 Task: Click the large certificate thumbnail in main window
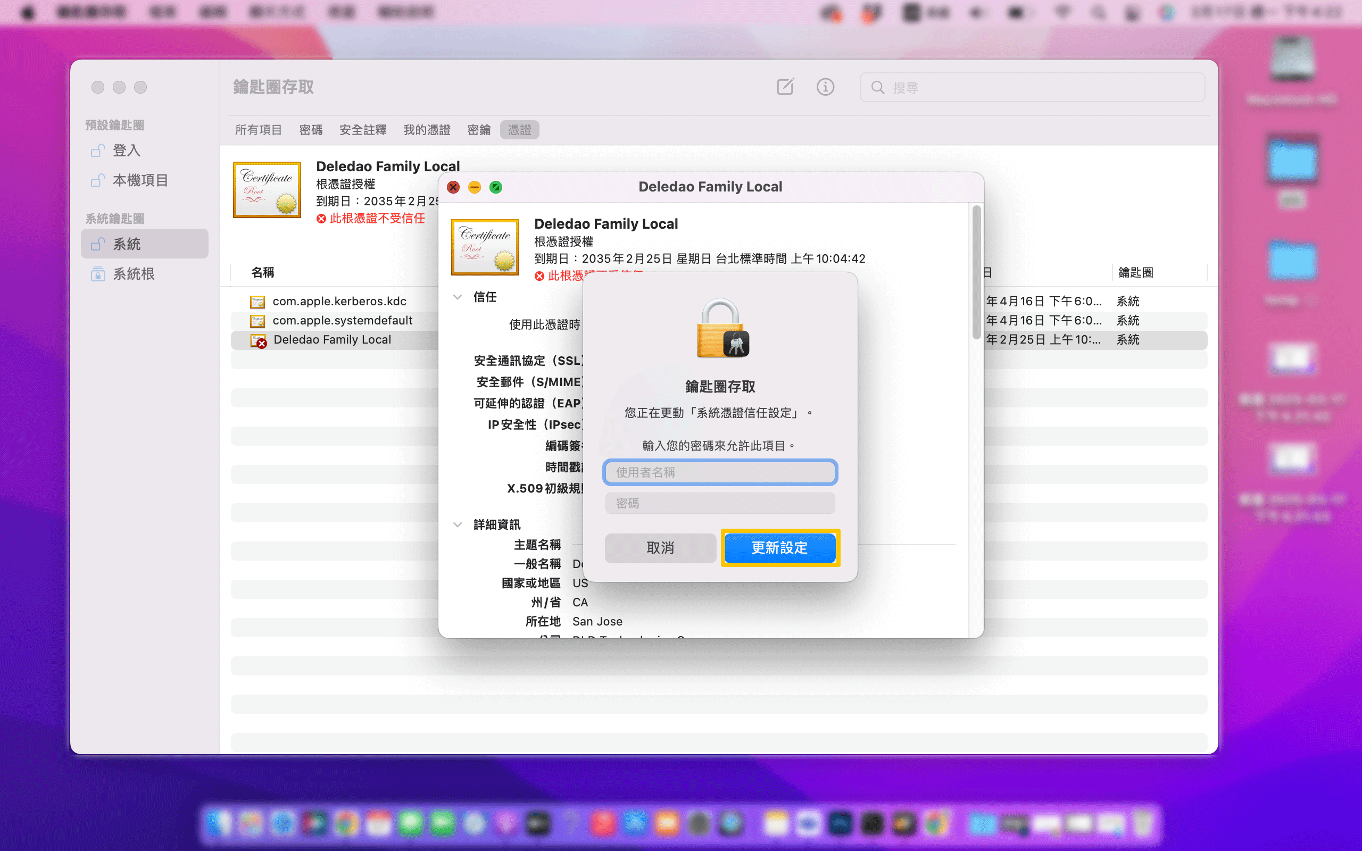click(x=267, y=190)
